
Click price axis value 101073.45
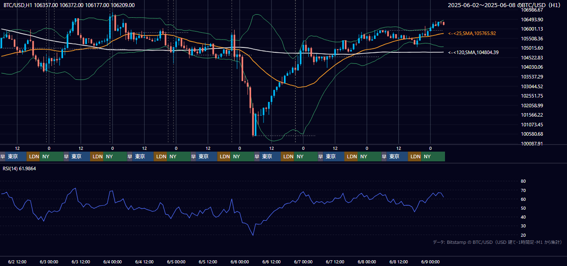[x=532, y=125]
